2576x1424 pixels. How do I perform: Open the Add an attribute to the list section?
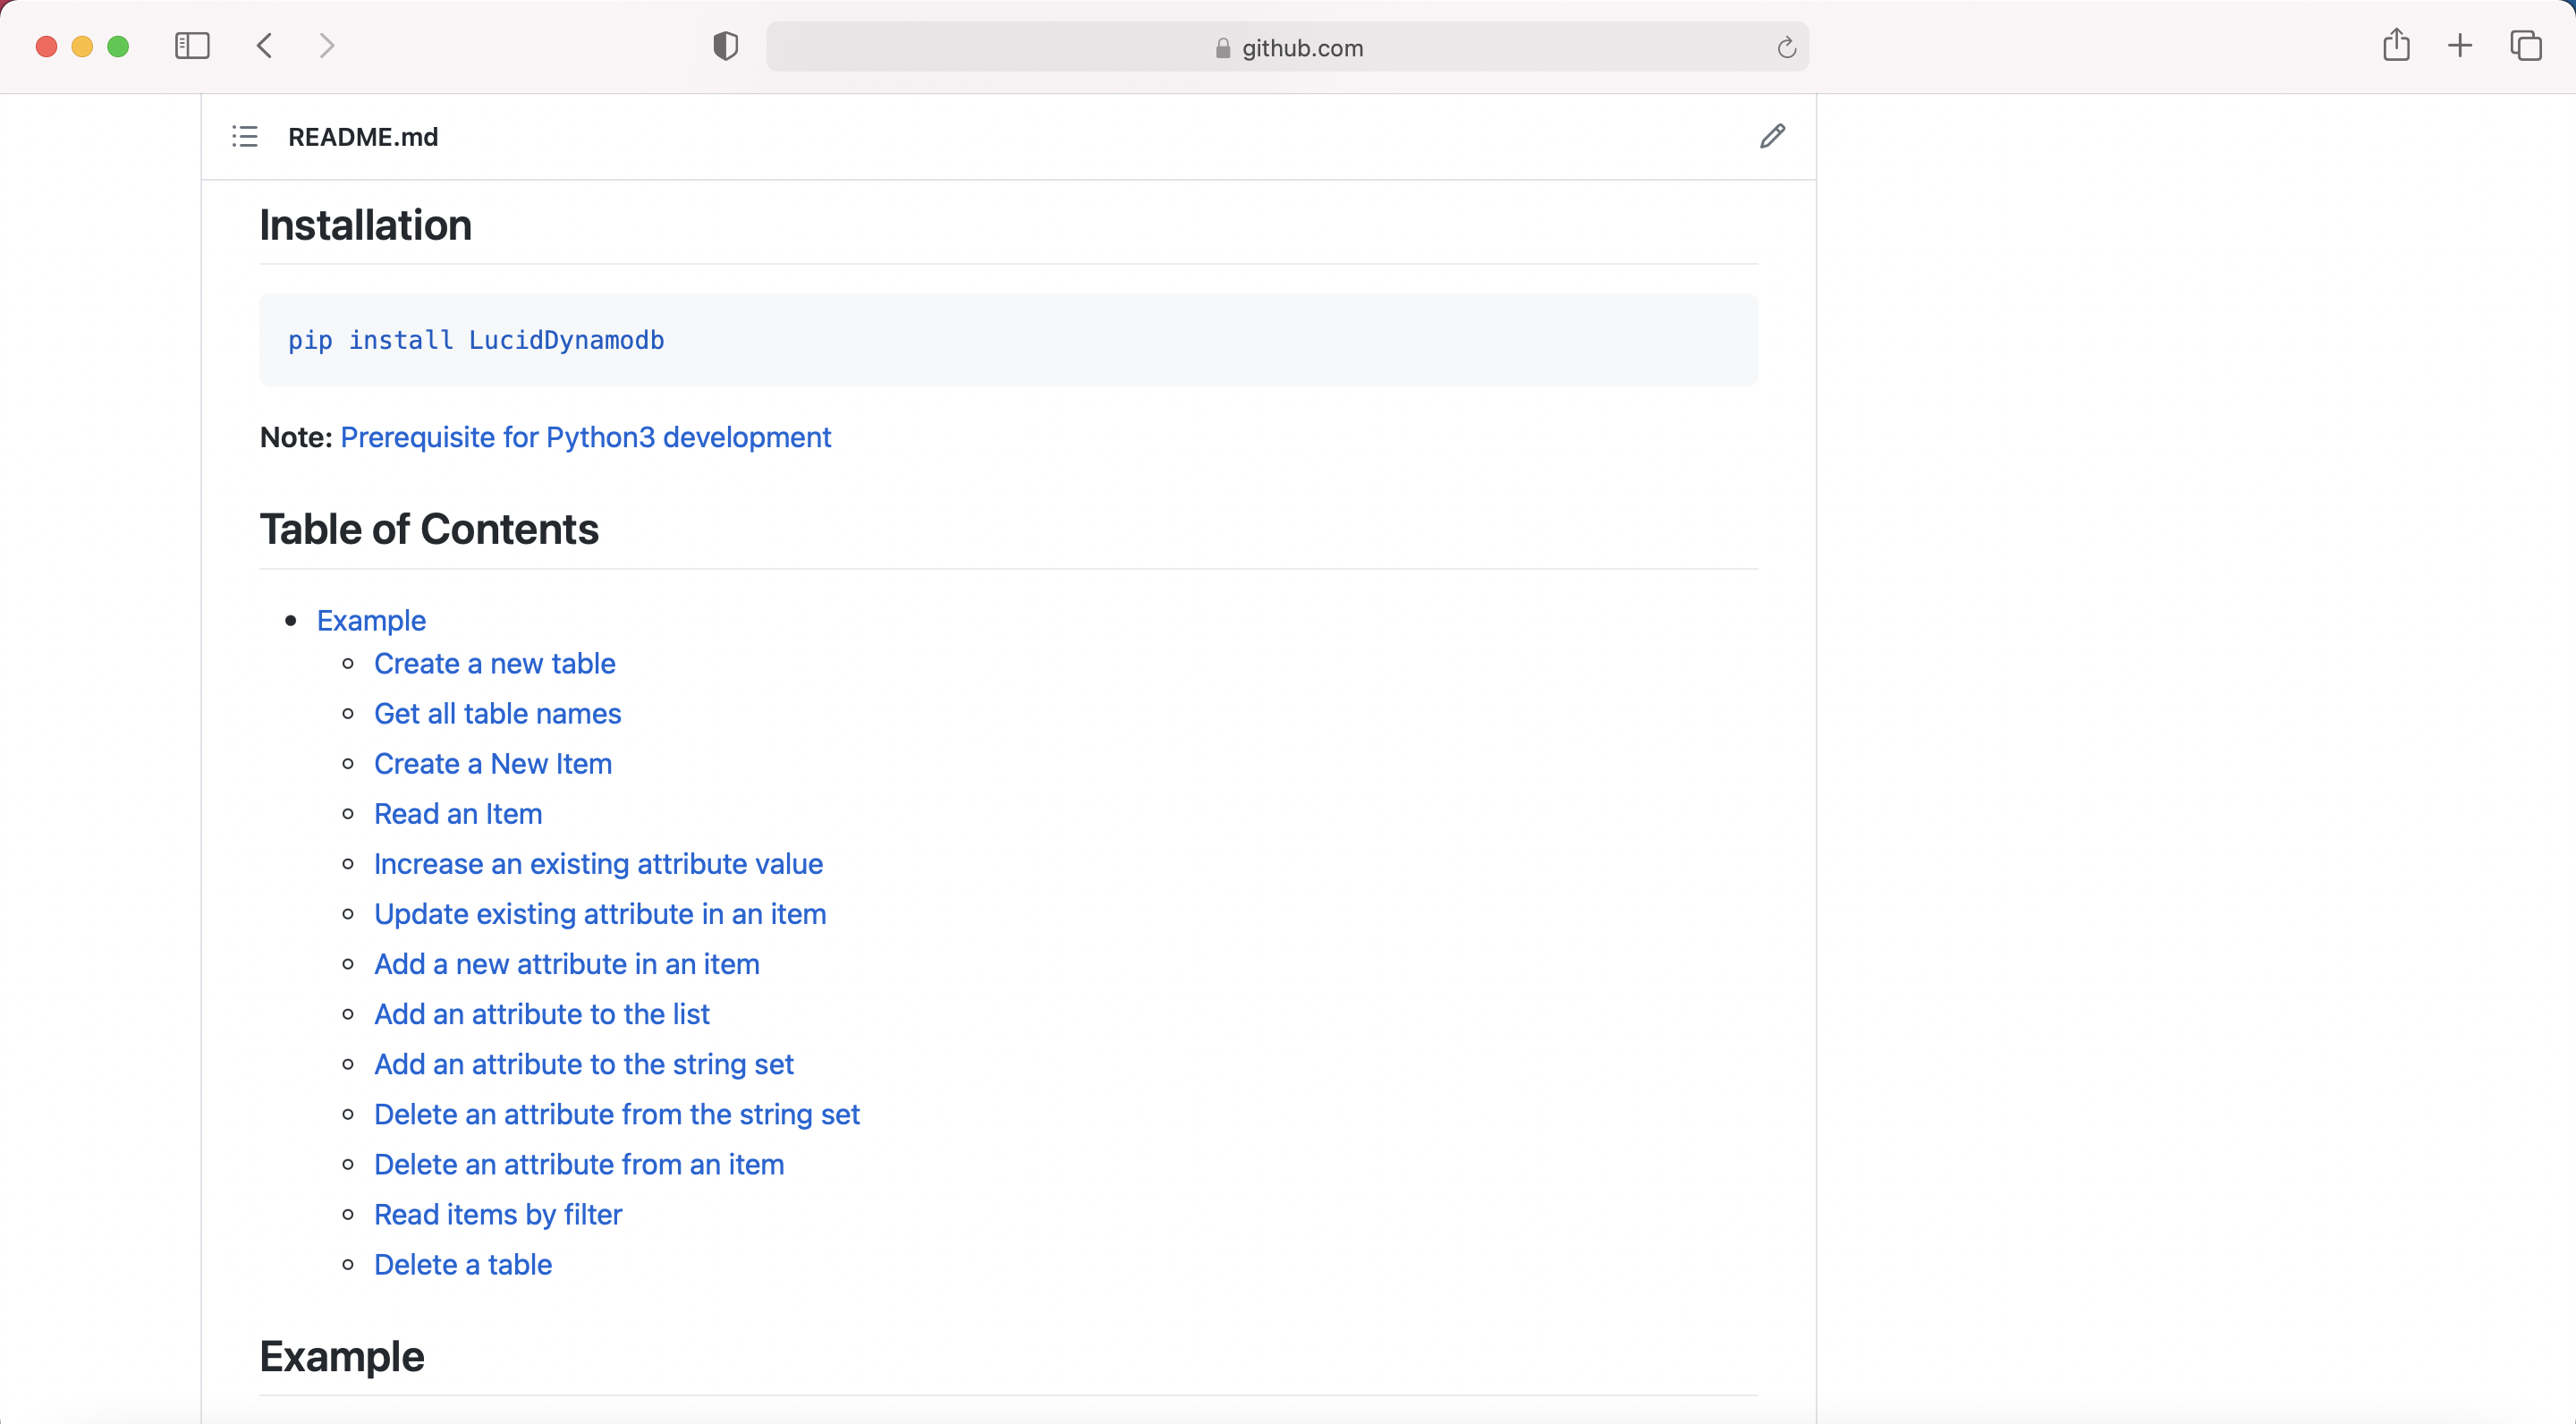click(542, 1014)
